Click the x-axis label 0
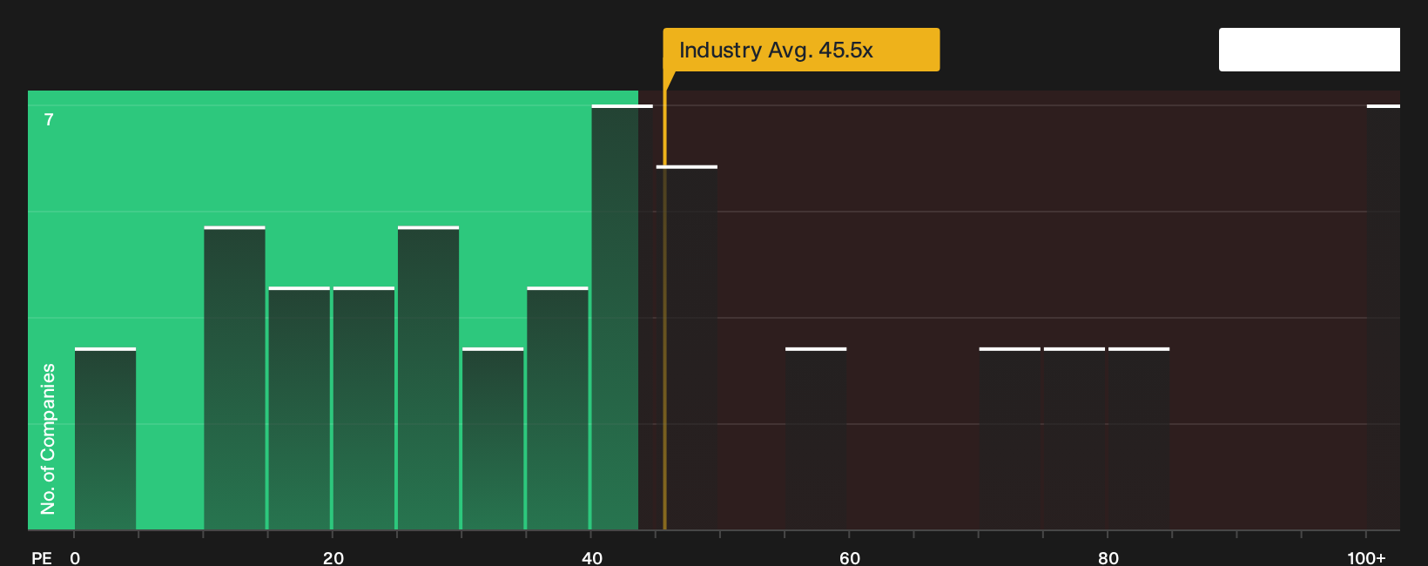1428x566 pixels. [x=75, y=558]
